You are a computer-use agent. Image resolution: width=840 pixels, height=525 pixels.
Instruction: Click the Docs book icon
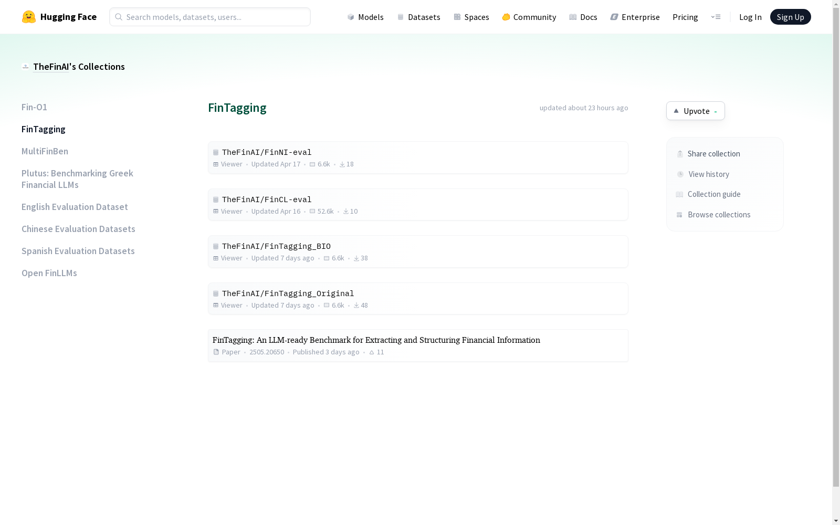[573, 17]
